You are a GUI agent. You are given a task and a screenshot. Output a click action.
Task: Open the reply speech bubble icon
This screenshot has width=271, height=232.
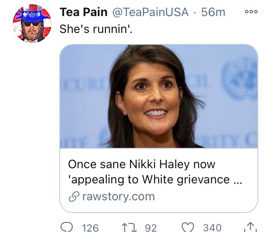[x=67, y=227]
